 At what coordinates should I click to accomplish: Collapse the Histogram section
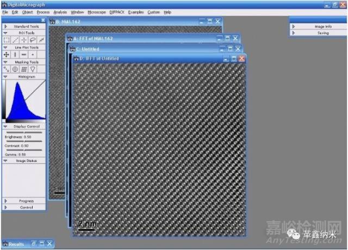click(x=5, y=77)
